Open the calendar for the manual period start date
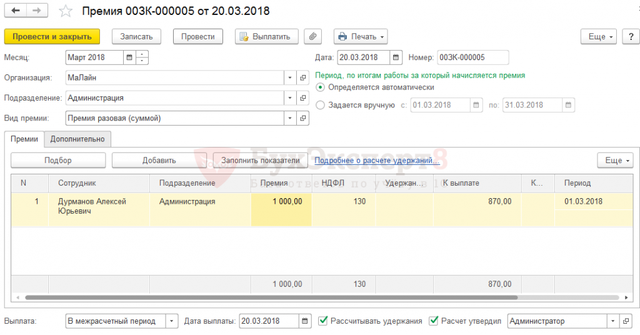Viewport: 640px width, 335px height. pos(476,105)
